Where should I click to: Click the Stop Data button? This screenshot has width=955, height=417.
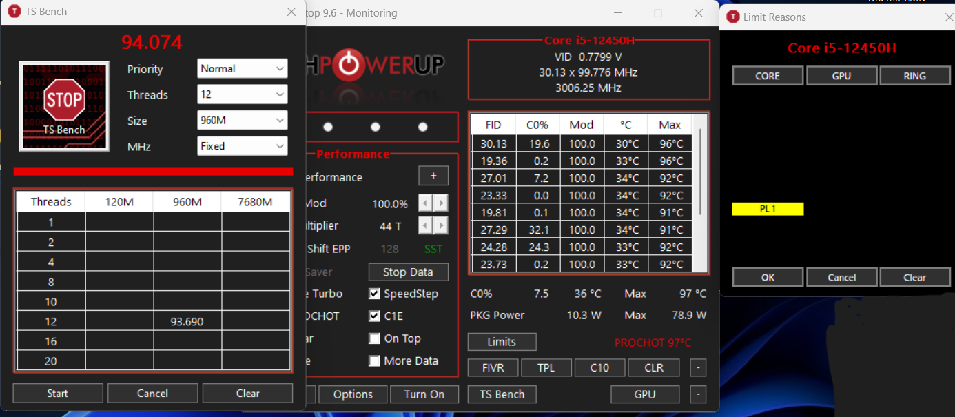pyautogui.click(x=408, y=272)
